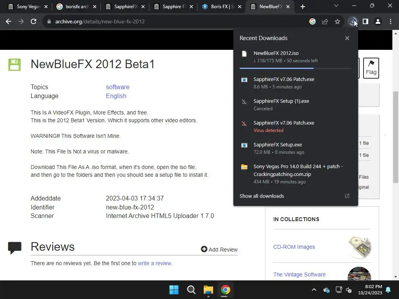Open SapphireFX Setup.exe 72.0 MB download

coord(296,148)
